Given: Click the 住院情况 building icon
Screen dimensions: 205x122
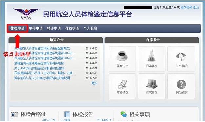Looking at the screenshot, I should pyautogui.click(x=152, y=83).
